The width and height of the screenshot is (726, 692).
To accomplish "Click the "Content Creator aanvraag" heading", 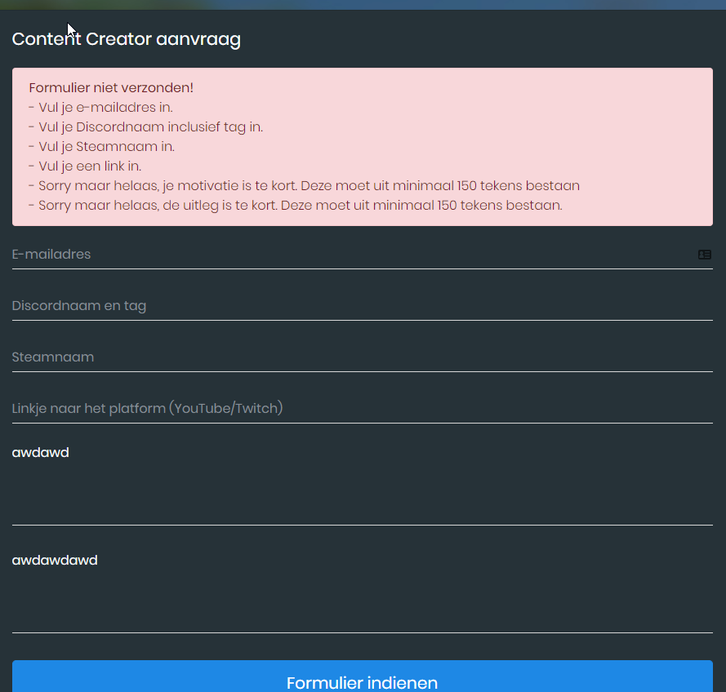I will pyautogui.click(x=126, y=39).
